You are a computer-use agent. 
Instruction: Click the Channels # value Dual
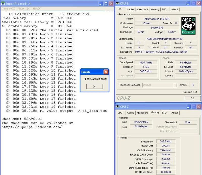[x=188, y=122]
